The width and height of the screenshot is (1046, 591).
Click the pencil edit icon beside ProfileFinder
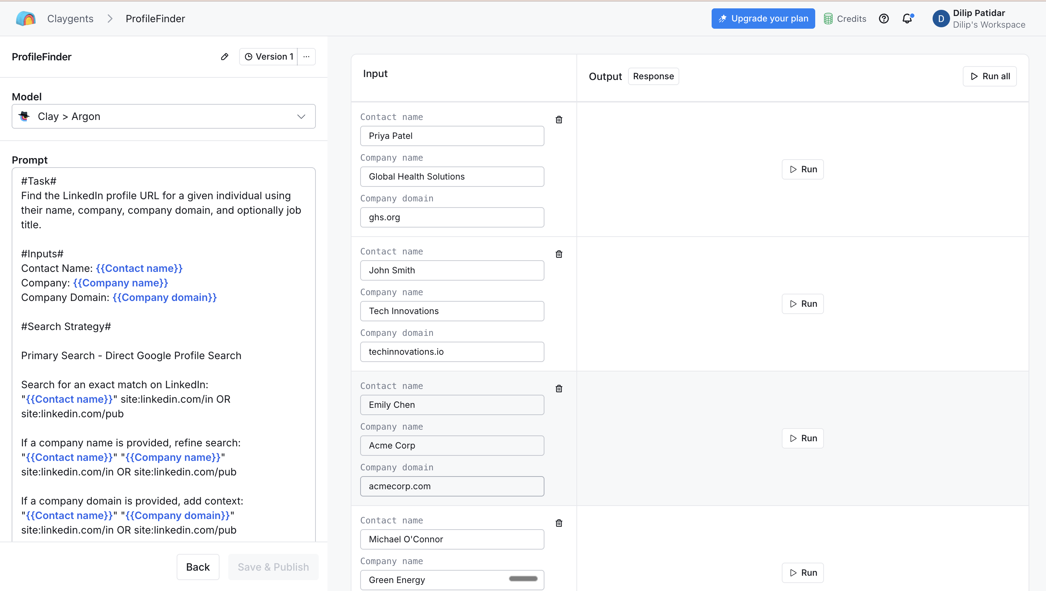point(225,56)
